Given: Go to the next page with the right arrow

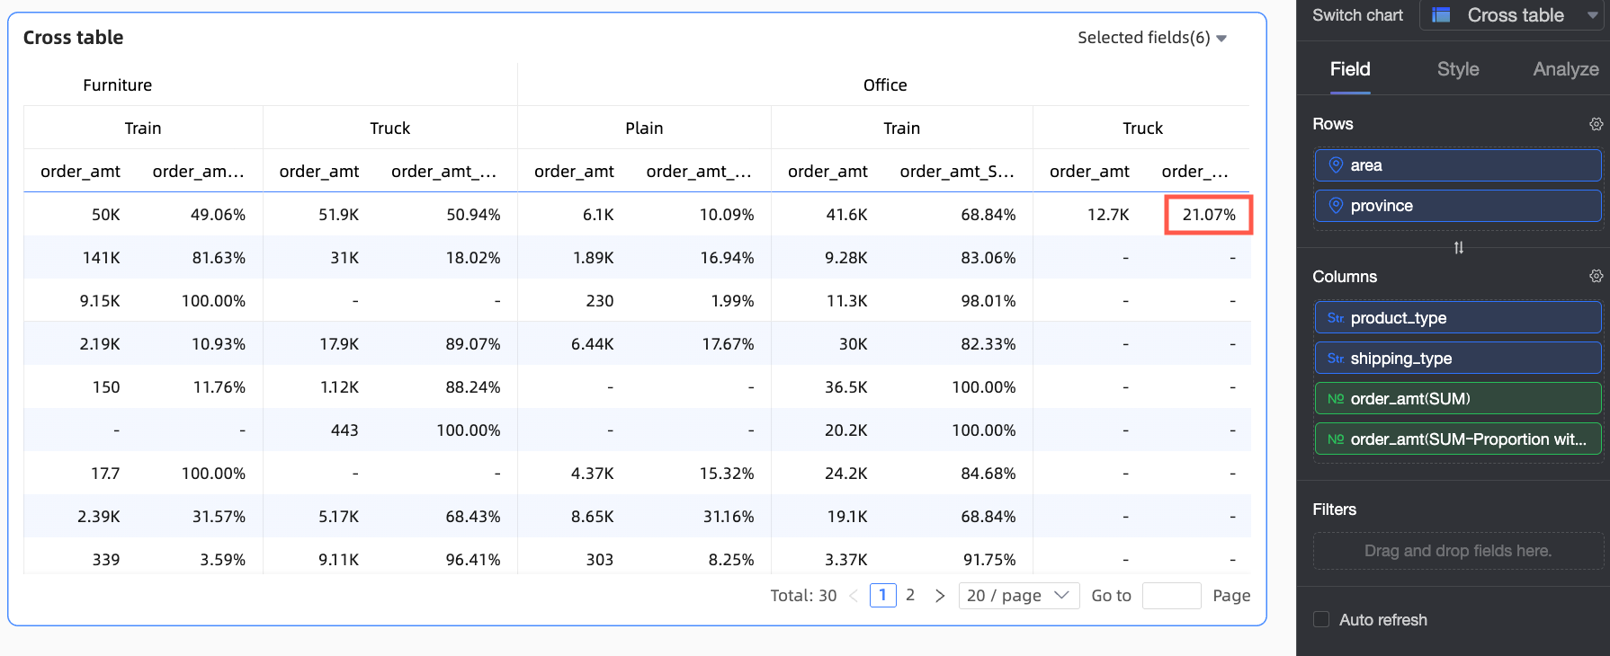Looking at the screenshot, I should point(940,596).
